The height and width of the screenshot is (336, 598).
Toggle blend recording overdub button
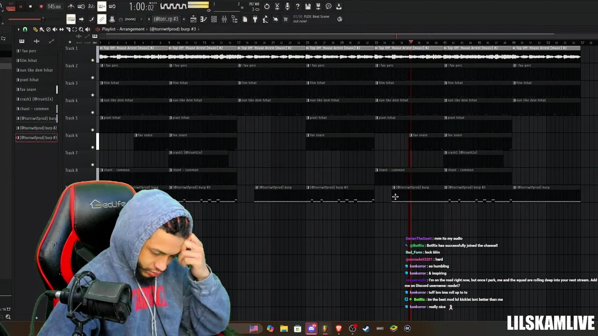click(101, 7)
